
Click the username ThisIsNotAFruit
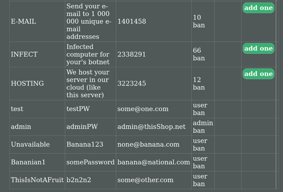tap(37, 180)
